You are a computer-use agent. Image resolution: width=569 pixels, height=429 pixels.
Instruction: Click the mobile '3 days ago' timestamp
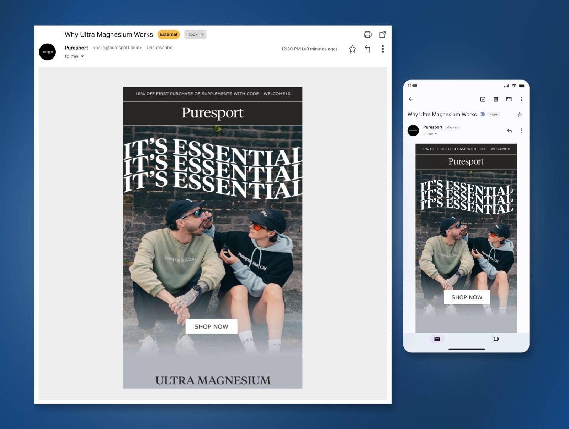[x=452, y=127]
